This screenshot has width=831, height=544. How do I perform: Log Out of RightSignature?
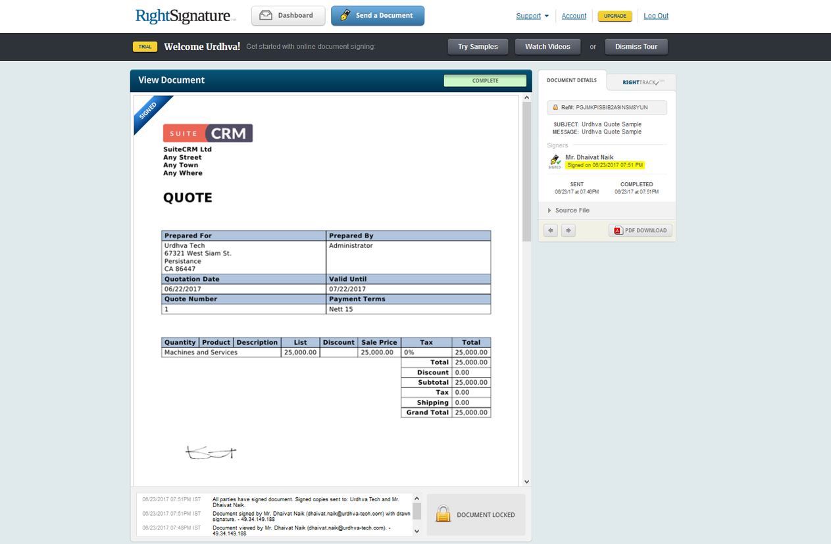pos(656,16)
